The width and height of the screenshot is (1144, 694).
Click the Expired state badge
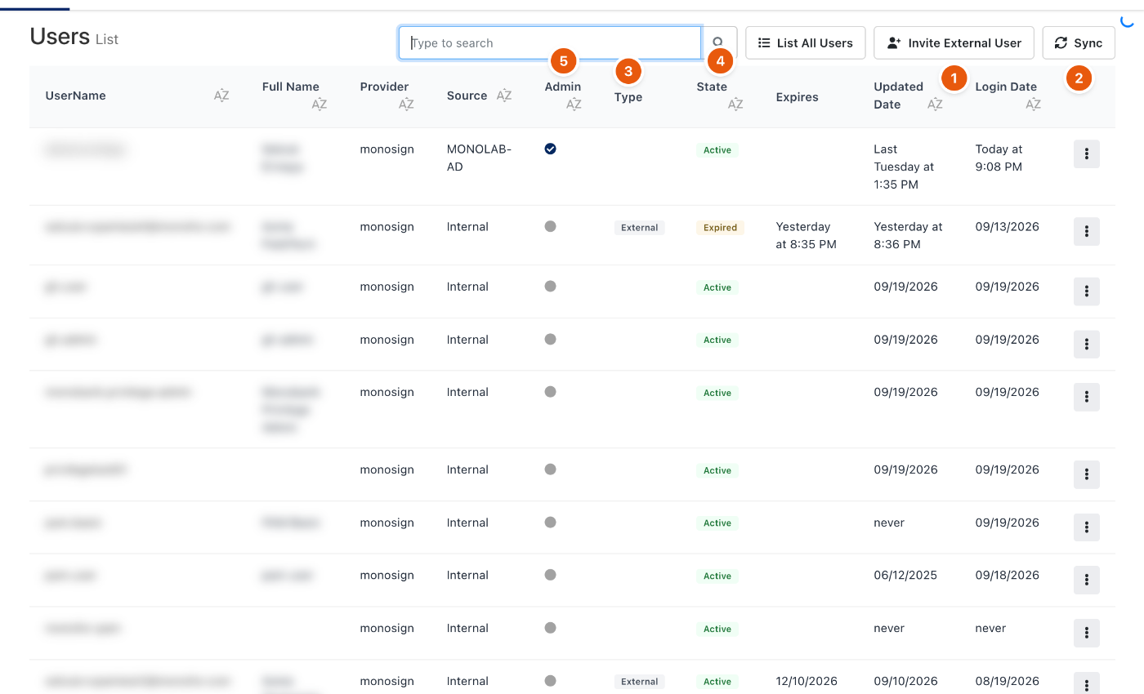pos(720,228)
